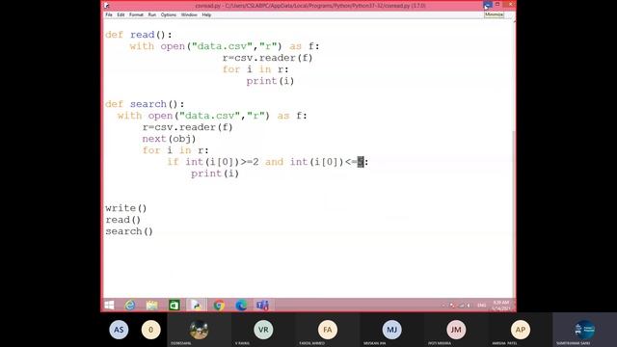617x347 pixels.
Task: Open the File menu in IDLE
Action: pyautogui.click(x=109, y=14)
